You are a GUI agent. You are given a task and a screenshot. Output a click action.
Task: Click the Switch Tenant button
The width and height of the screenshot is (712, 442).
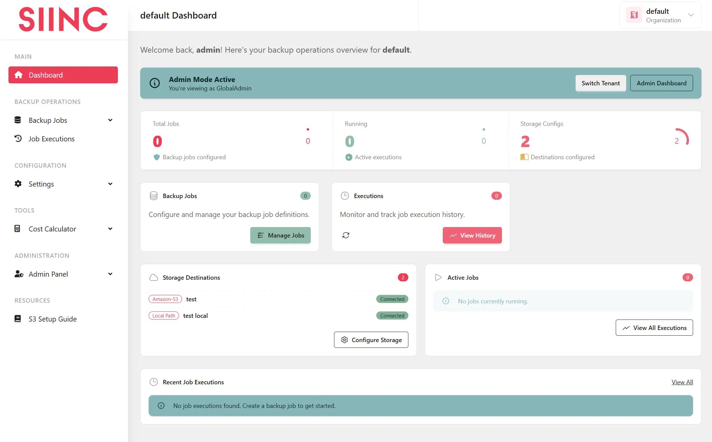coord(601,83)
